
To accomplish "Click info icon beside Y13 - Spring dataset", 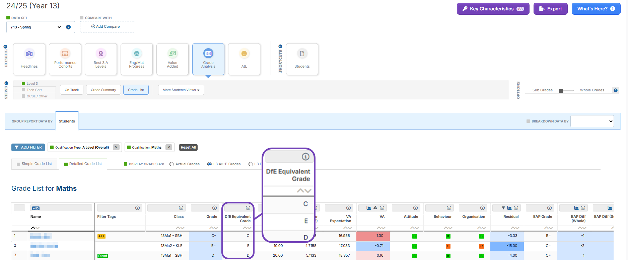I will pos(68,27).
